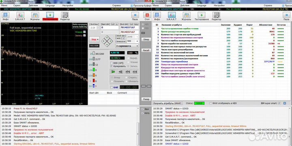This screenshot has width=292, height=146.
Task: Toggle the Звук checkbox
Action: coord(143,109)
